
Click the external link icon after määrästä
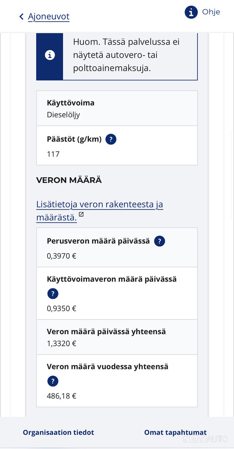tap(81, 214)
